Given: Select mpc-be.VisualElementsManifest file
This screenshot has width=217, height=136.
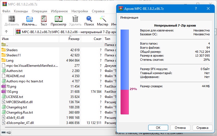Looking at the screenshot, I should click(32, 65).
